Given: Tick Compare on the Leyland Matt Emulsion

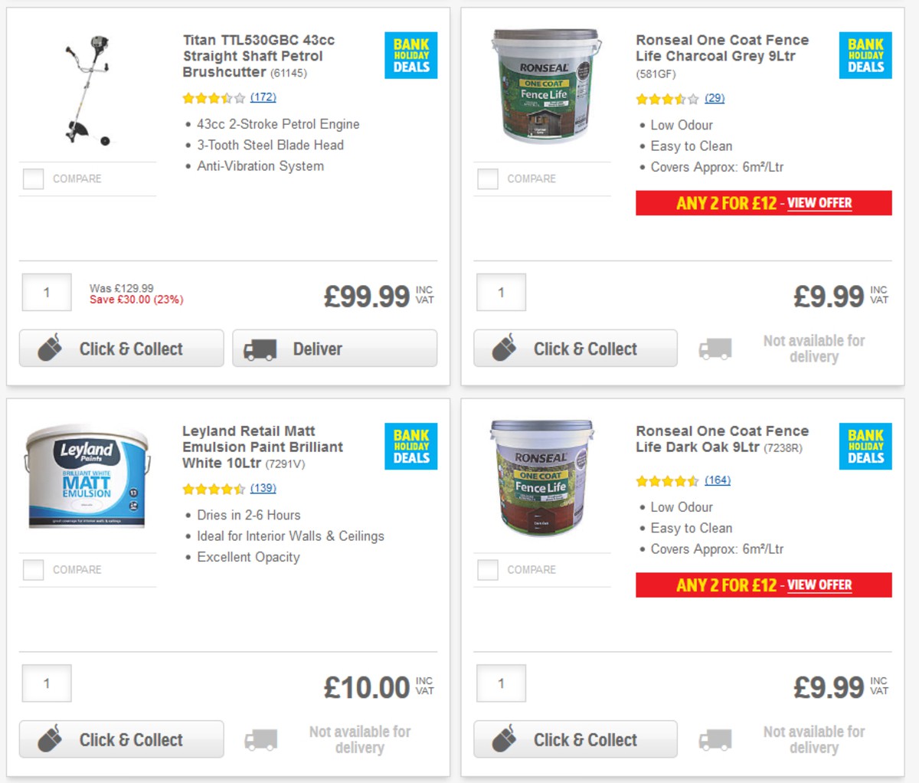Looking at the screenshot, I should point(33,569).
